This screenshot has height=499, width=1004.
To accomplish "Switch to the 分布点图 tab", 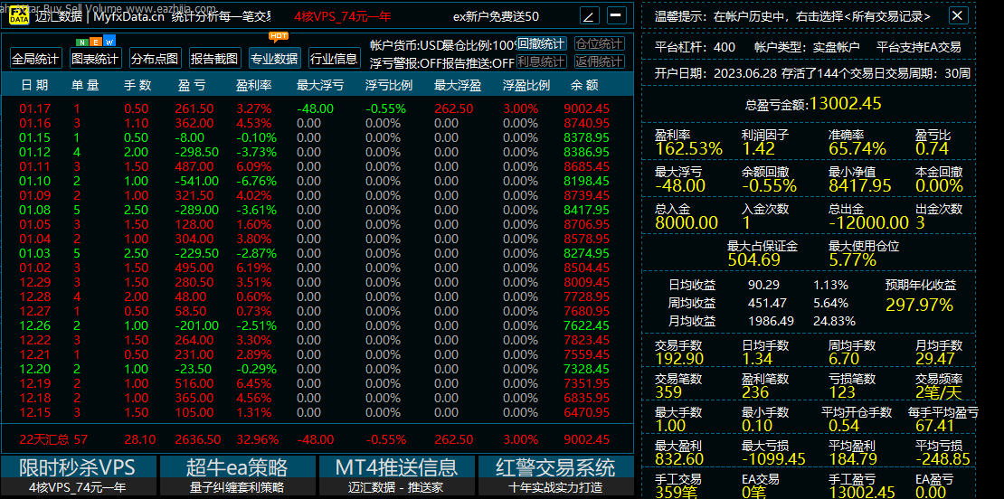I will [155, 59].
